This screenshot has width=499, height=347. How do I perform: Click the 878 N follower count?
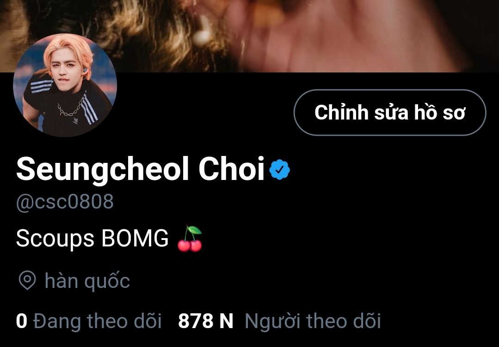pos(206,321)
